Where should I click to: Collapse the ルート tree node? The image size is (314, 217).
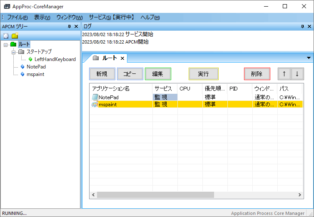(x=5, y=45)
